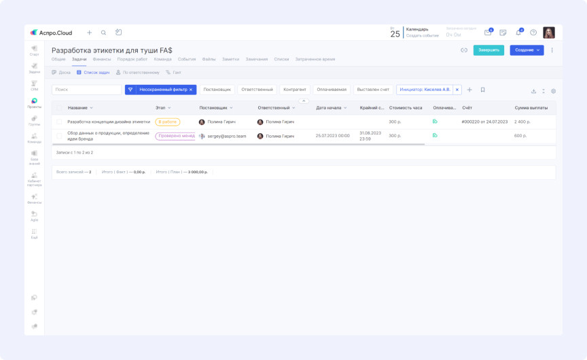Open the Создание dropdown button
Screen dimensions: 587x360
pyautogui.click(x=527, y=50)
